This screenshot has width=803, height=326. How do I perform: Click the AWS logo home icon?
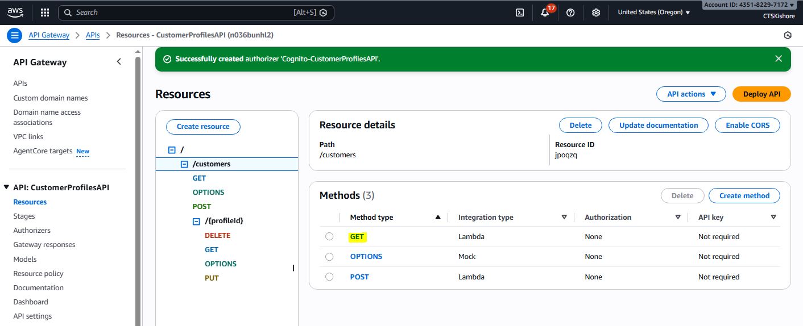pyautogui.click(x=15, y=12)
